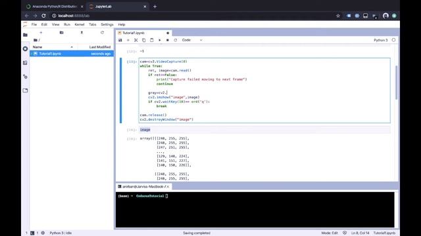Click the cell containing 'image'

coord(264,130)
